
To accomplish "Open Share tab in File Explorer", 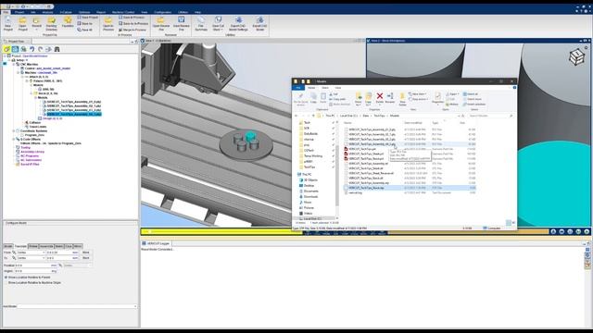I will [325, 88].
